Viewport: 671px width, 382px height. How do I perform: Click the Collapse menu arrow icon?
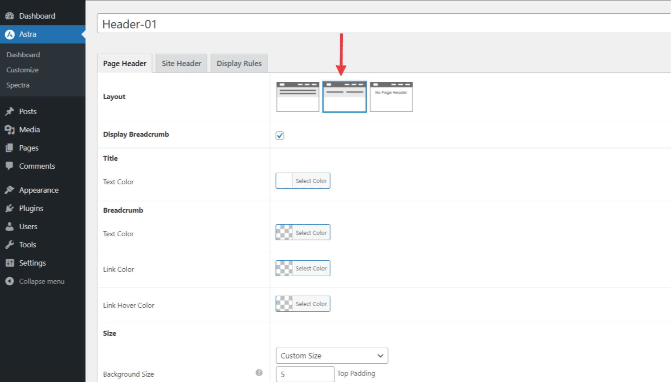pyautogui.click(x=10, y=281)
